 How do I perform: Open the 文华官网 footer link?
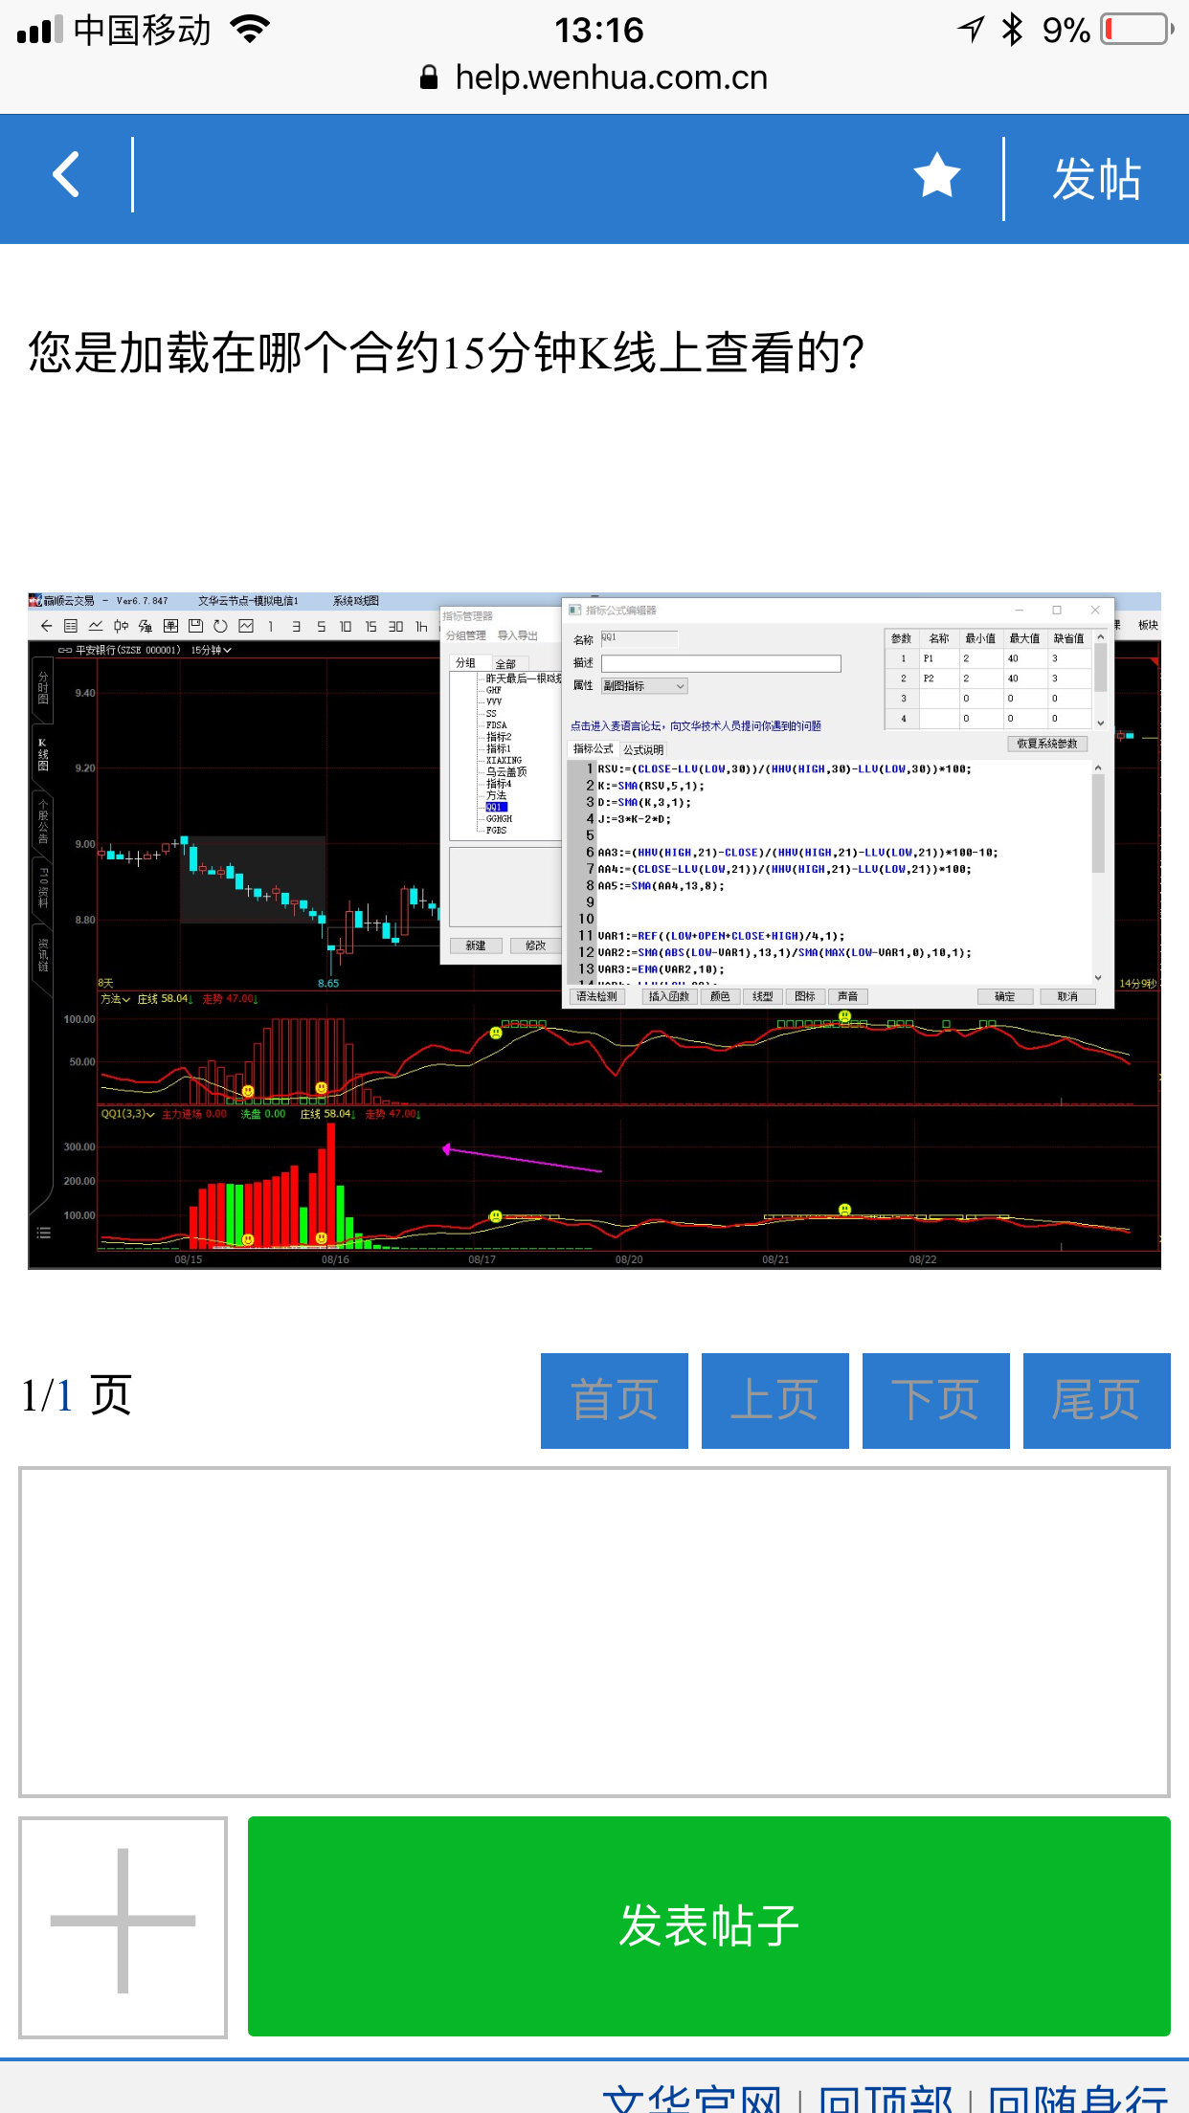(693, 2098)
